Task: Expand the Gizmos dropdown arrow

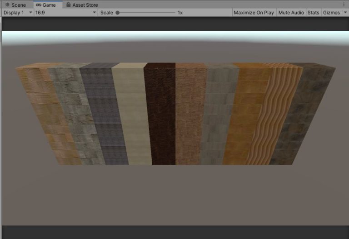Action: tap(344, 13)
